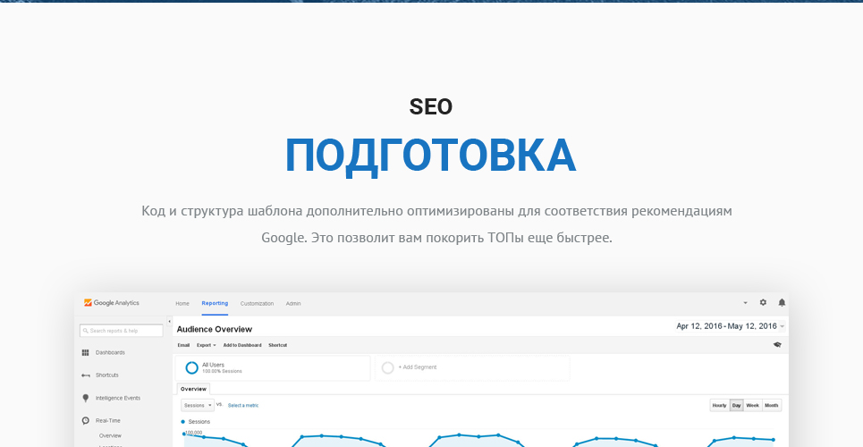Click the Shortcuts arrow icon
863x447 pixels.
pyautogui.click(x=85, y=375)
